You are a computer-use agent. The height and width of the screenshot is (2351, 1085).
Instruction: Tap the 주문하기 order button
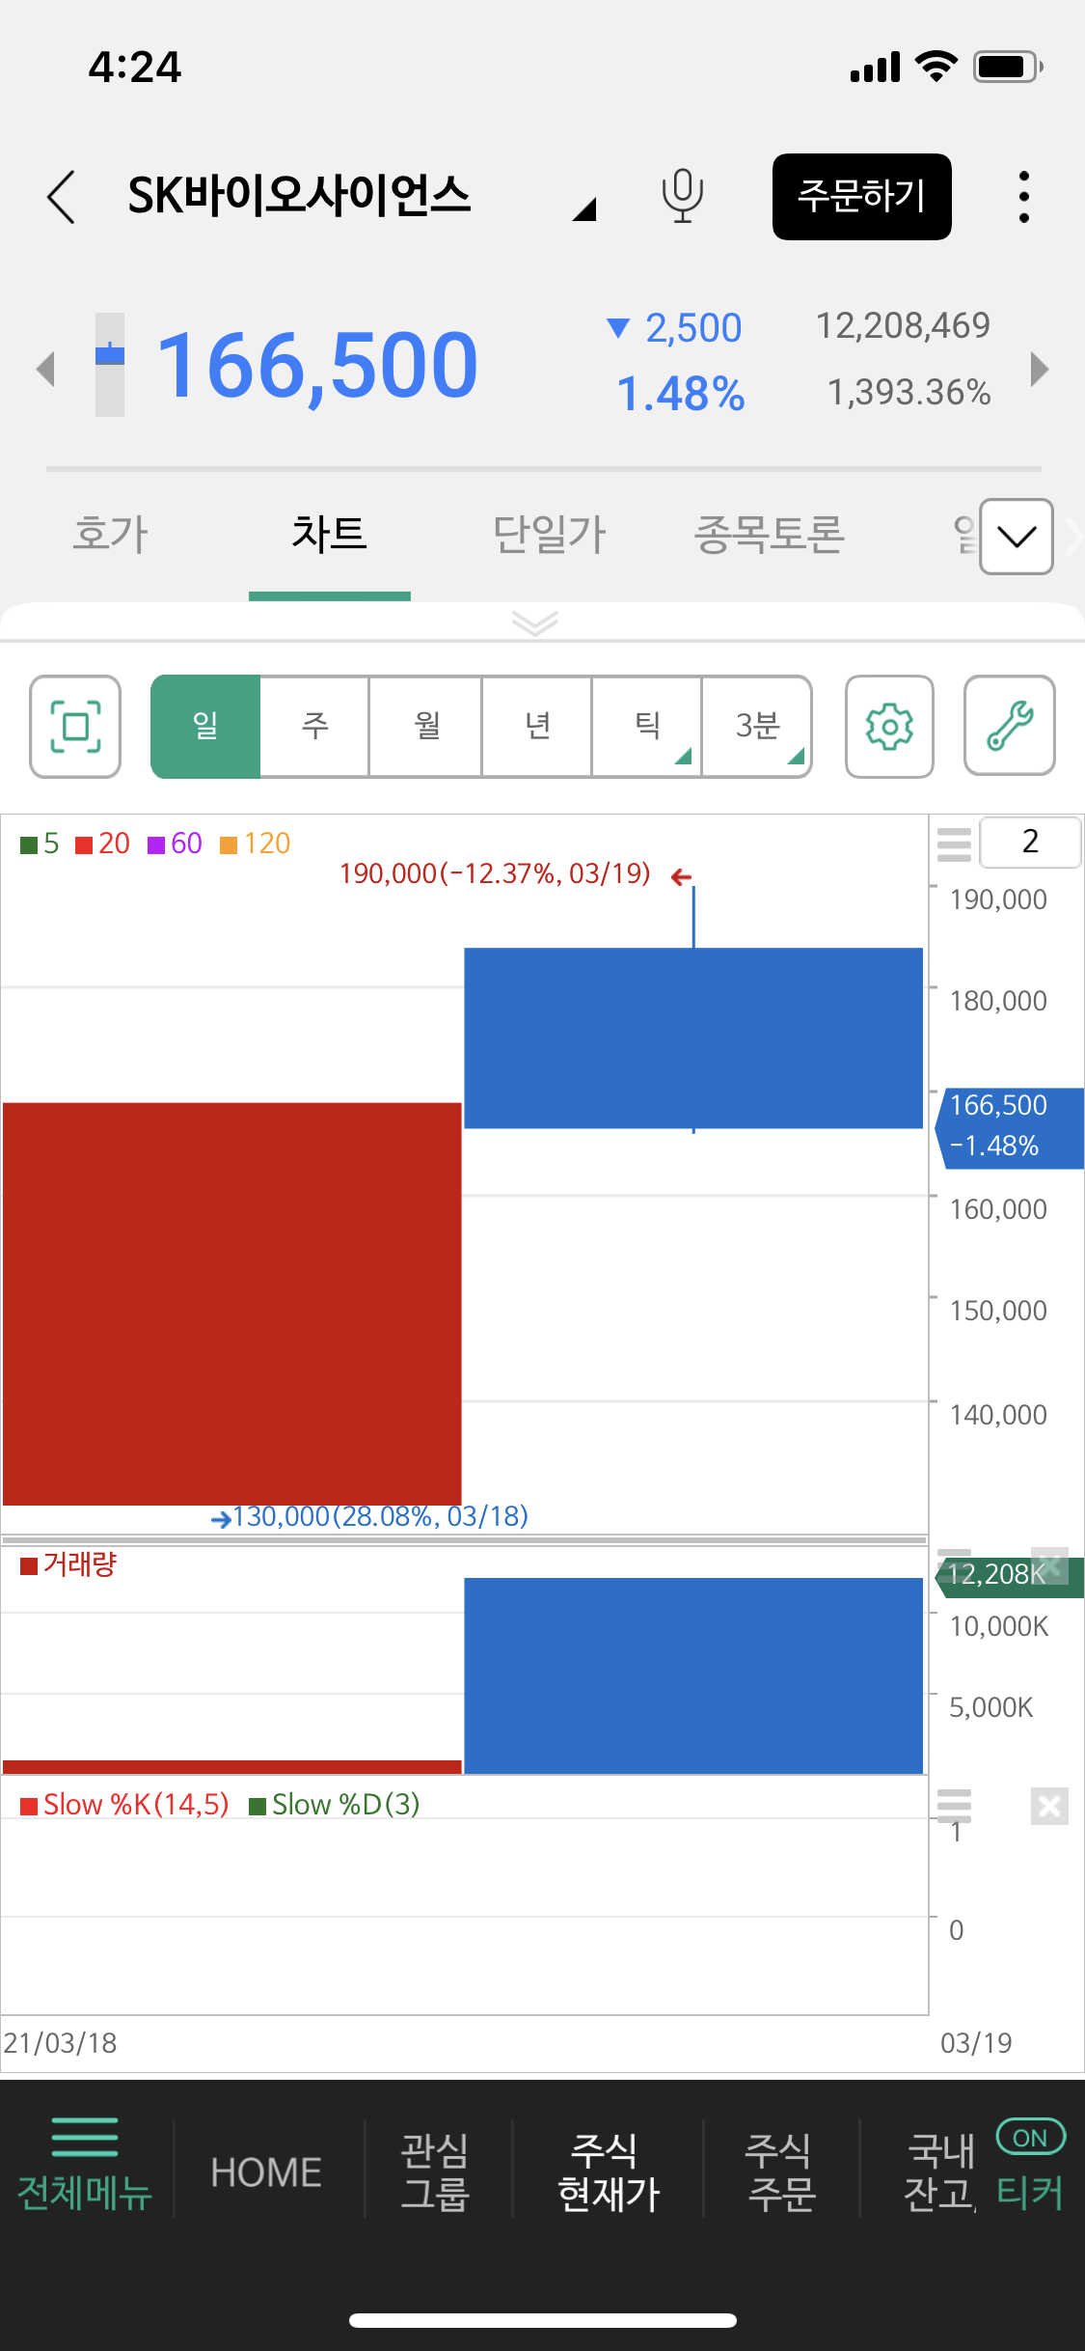pyautogui.click(x=861, y=196)
